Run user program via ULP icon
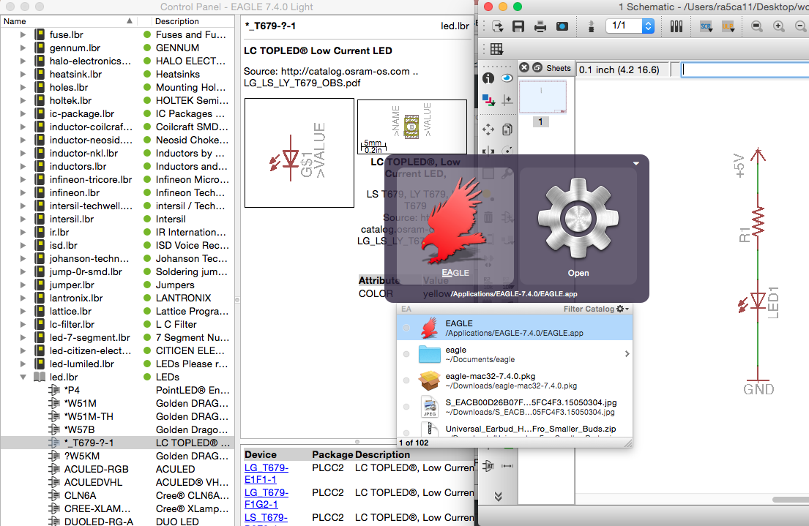Viewport: 809px width, 526px height. [x=728, y=26]
